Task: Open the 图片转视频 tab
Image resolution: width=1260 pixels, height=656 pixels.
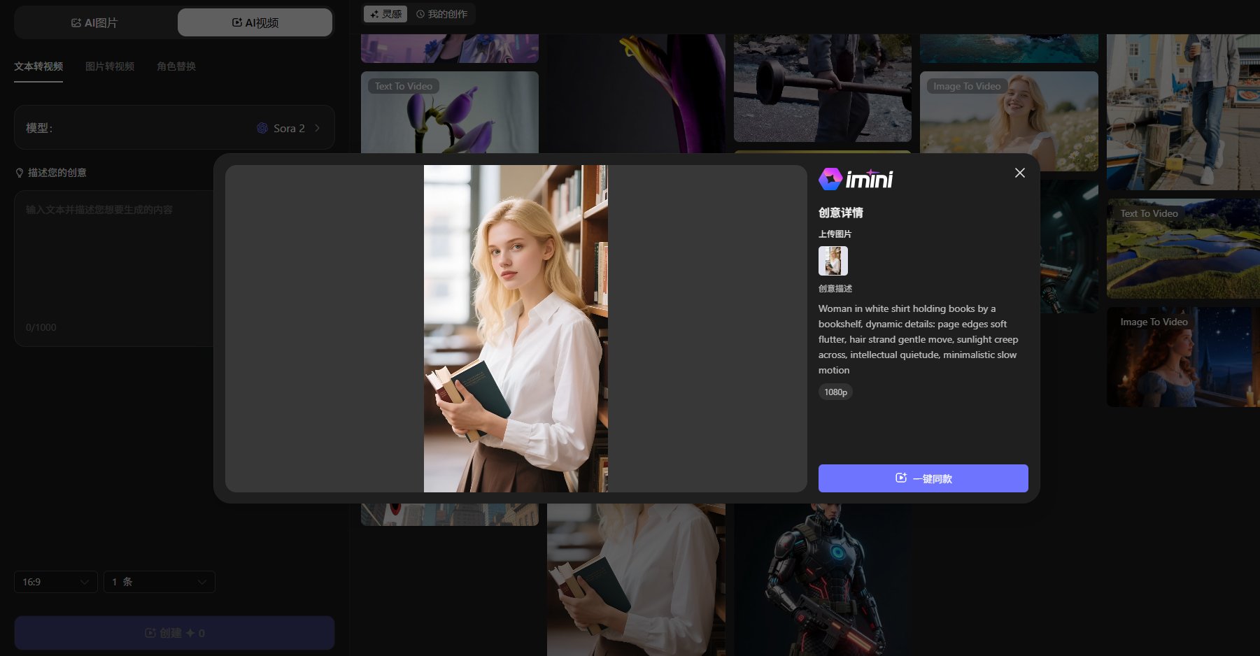Action: [110, 66]
